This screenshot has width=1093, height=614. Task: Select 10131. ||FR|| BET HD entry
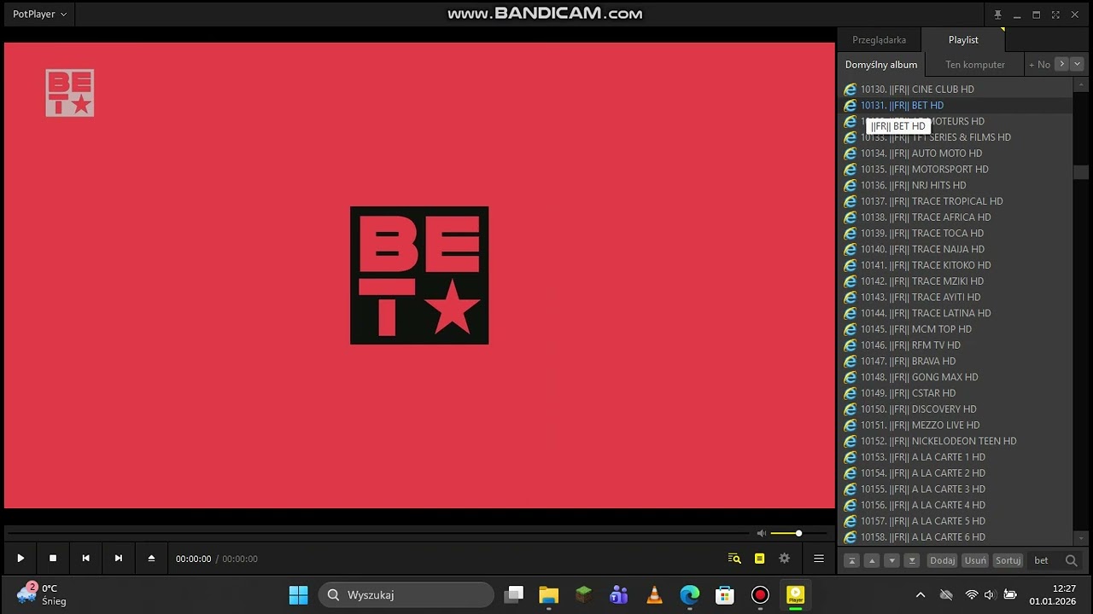click(955, 106)
